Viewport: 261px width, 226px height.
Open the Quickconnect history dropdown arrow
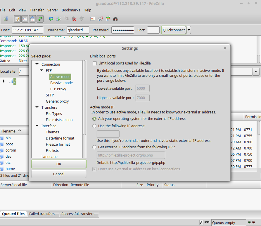(189, 30)
